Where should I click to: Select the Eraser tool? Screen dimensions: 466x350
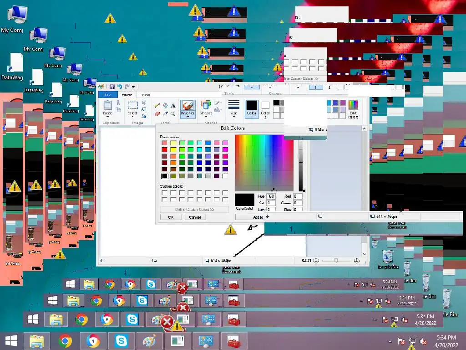157,113
